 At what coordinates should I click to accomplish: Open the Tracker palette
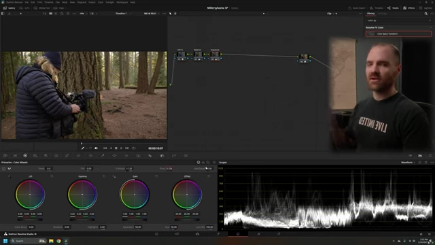pos(126,156)
